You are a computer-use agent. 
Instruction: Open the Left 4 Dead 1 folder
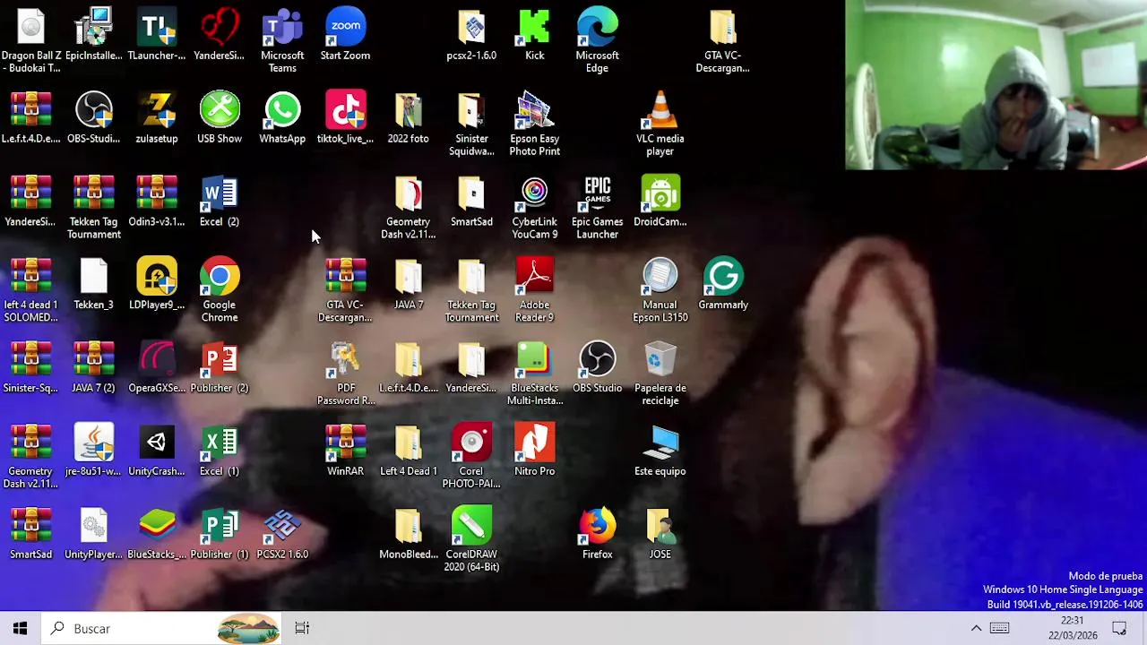408,451
